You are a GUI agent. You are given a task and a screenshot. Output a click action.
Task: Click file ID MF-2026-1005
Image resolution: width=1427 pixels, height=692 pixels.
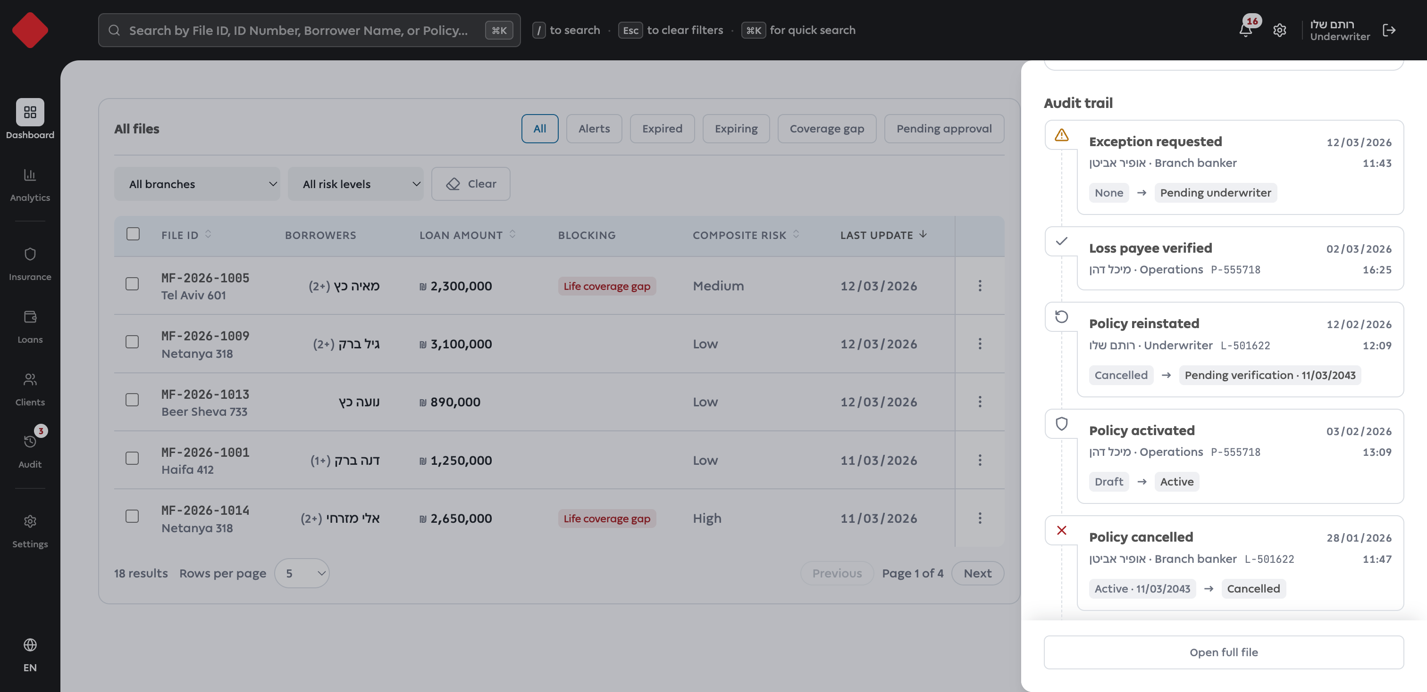point(205,278)
